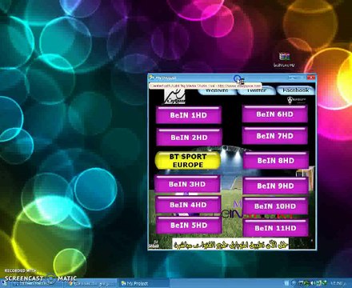
Task: Open the BeIN 2HD channel
Action: point(189,138)
